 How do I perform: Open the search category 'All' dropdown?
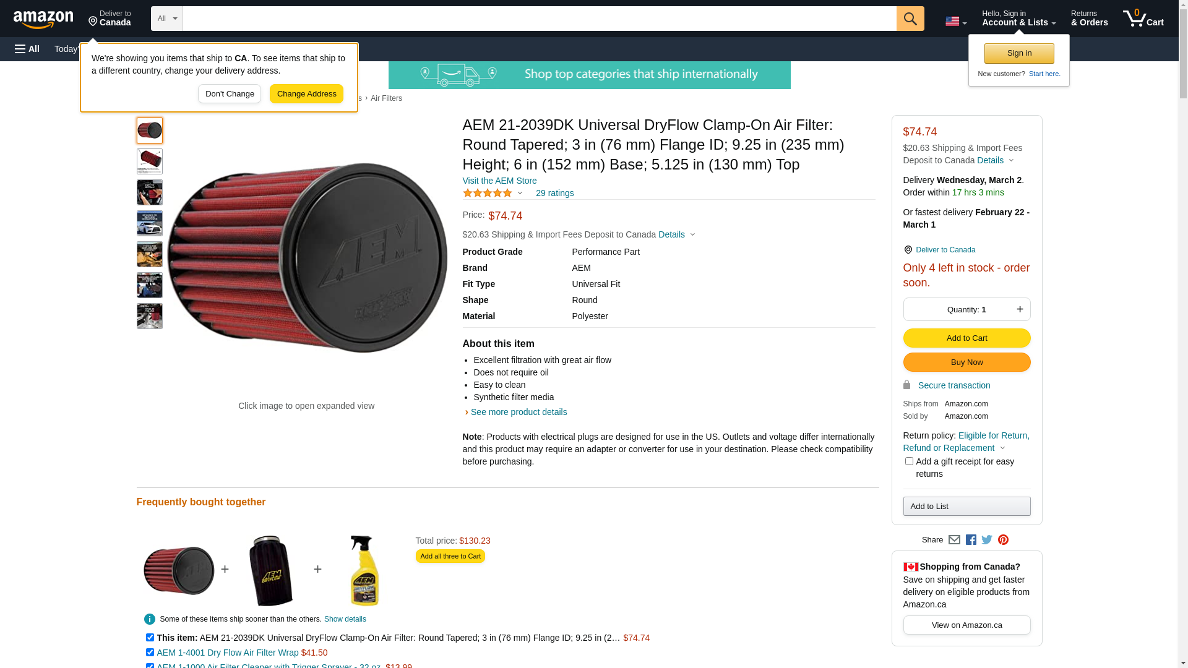167,19
